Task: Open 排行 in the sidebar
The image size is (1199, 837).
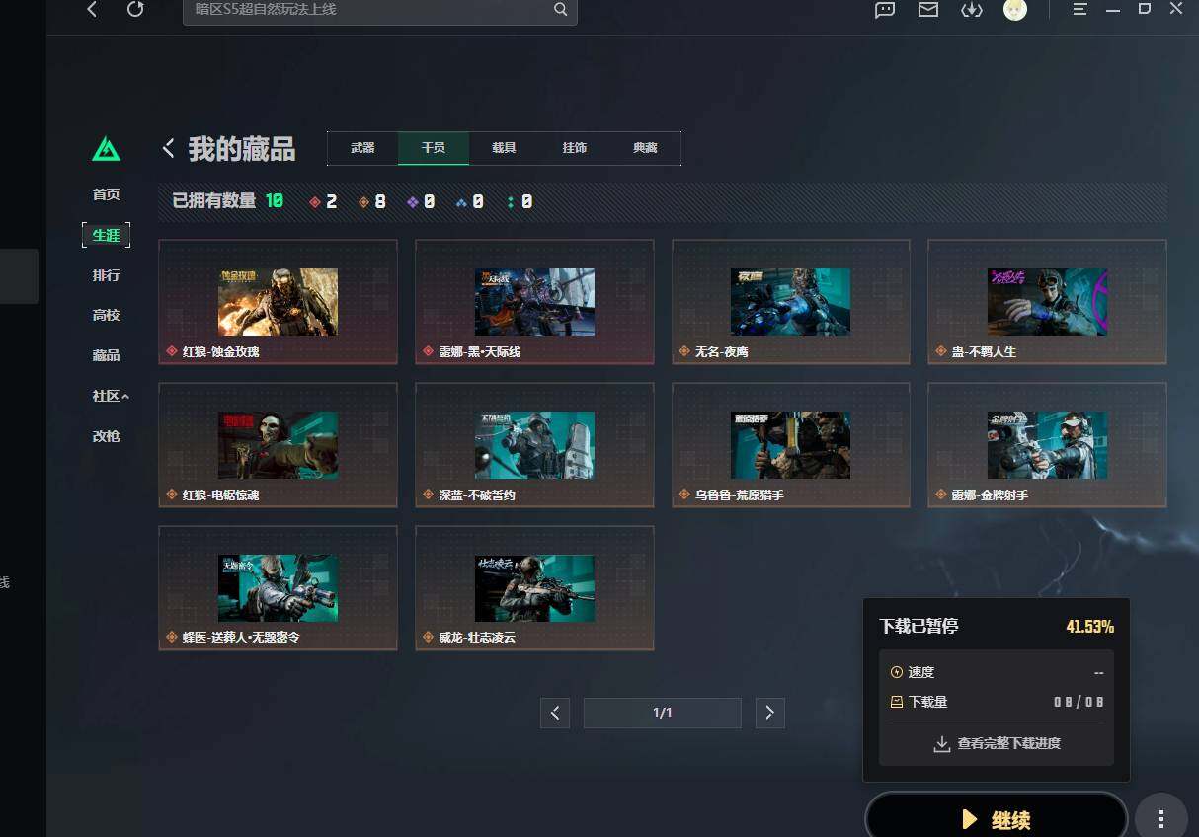Action: tap(106, 275)
